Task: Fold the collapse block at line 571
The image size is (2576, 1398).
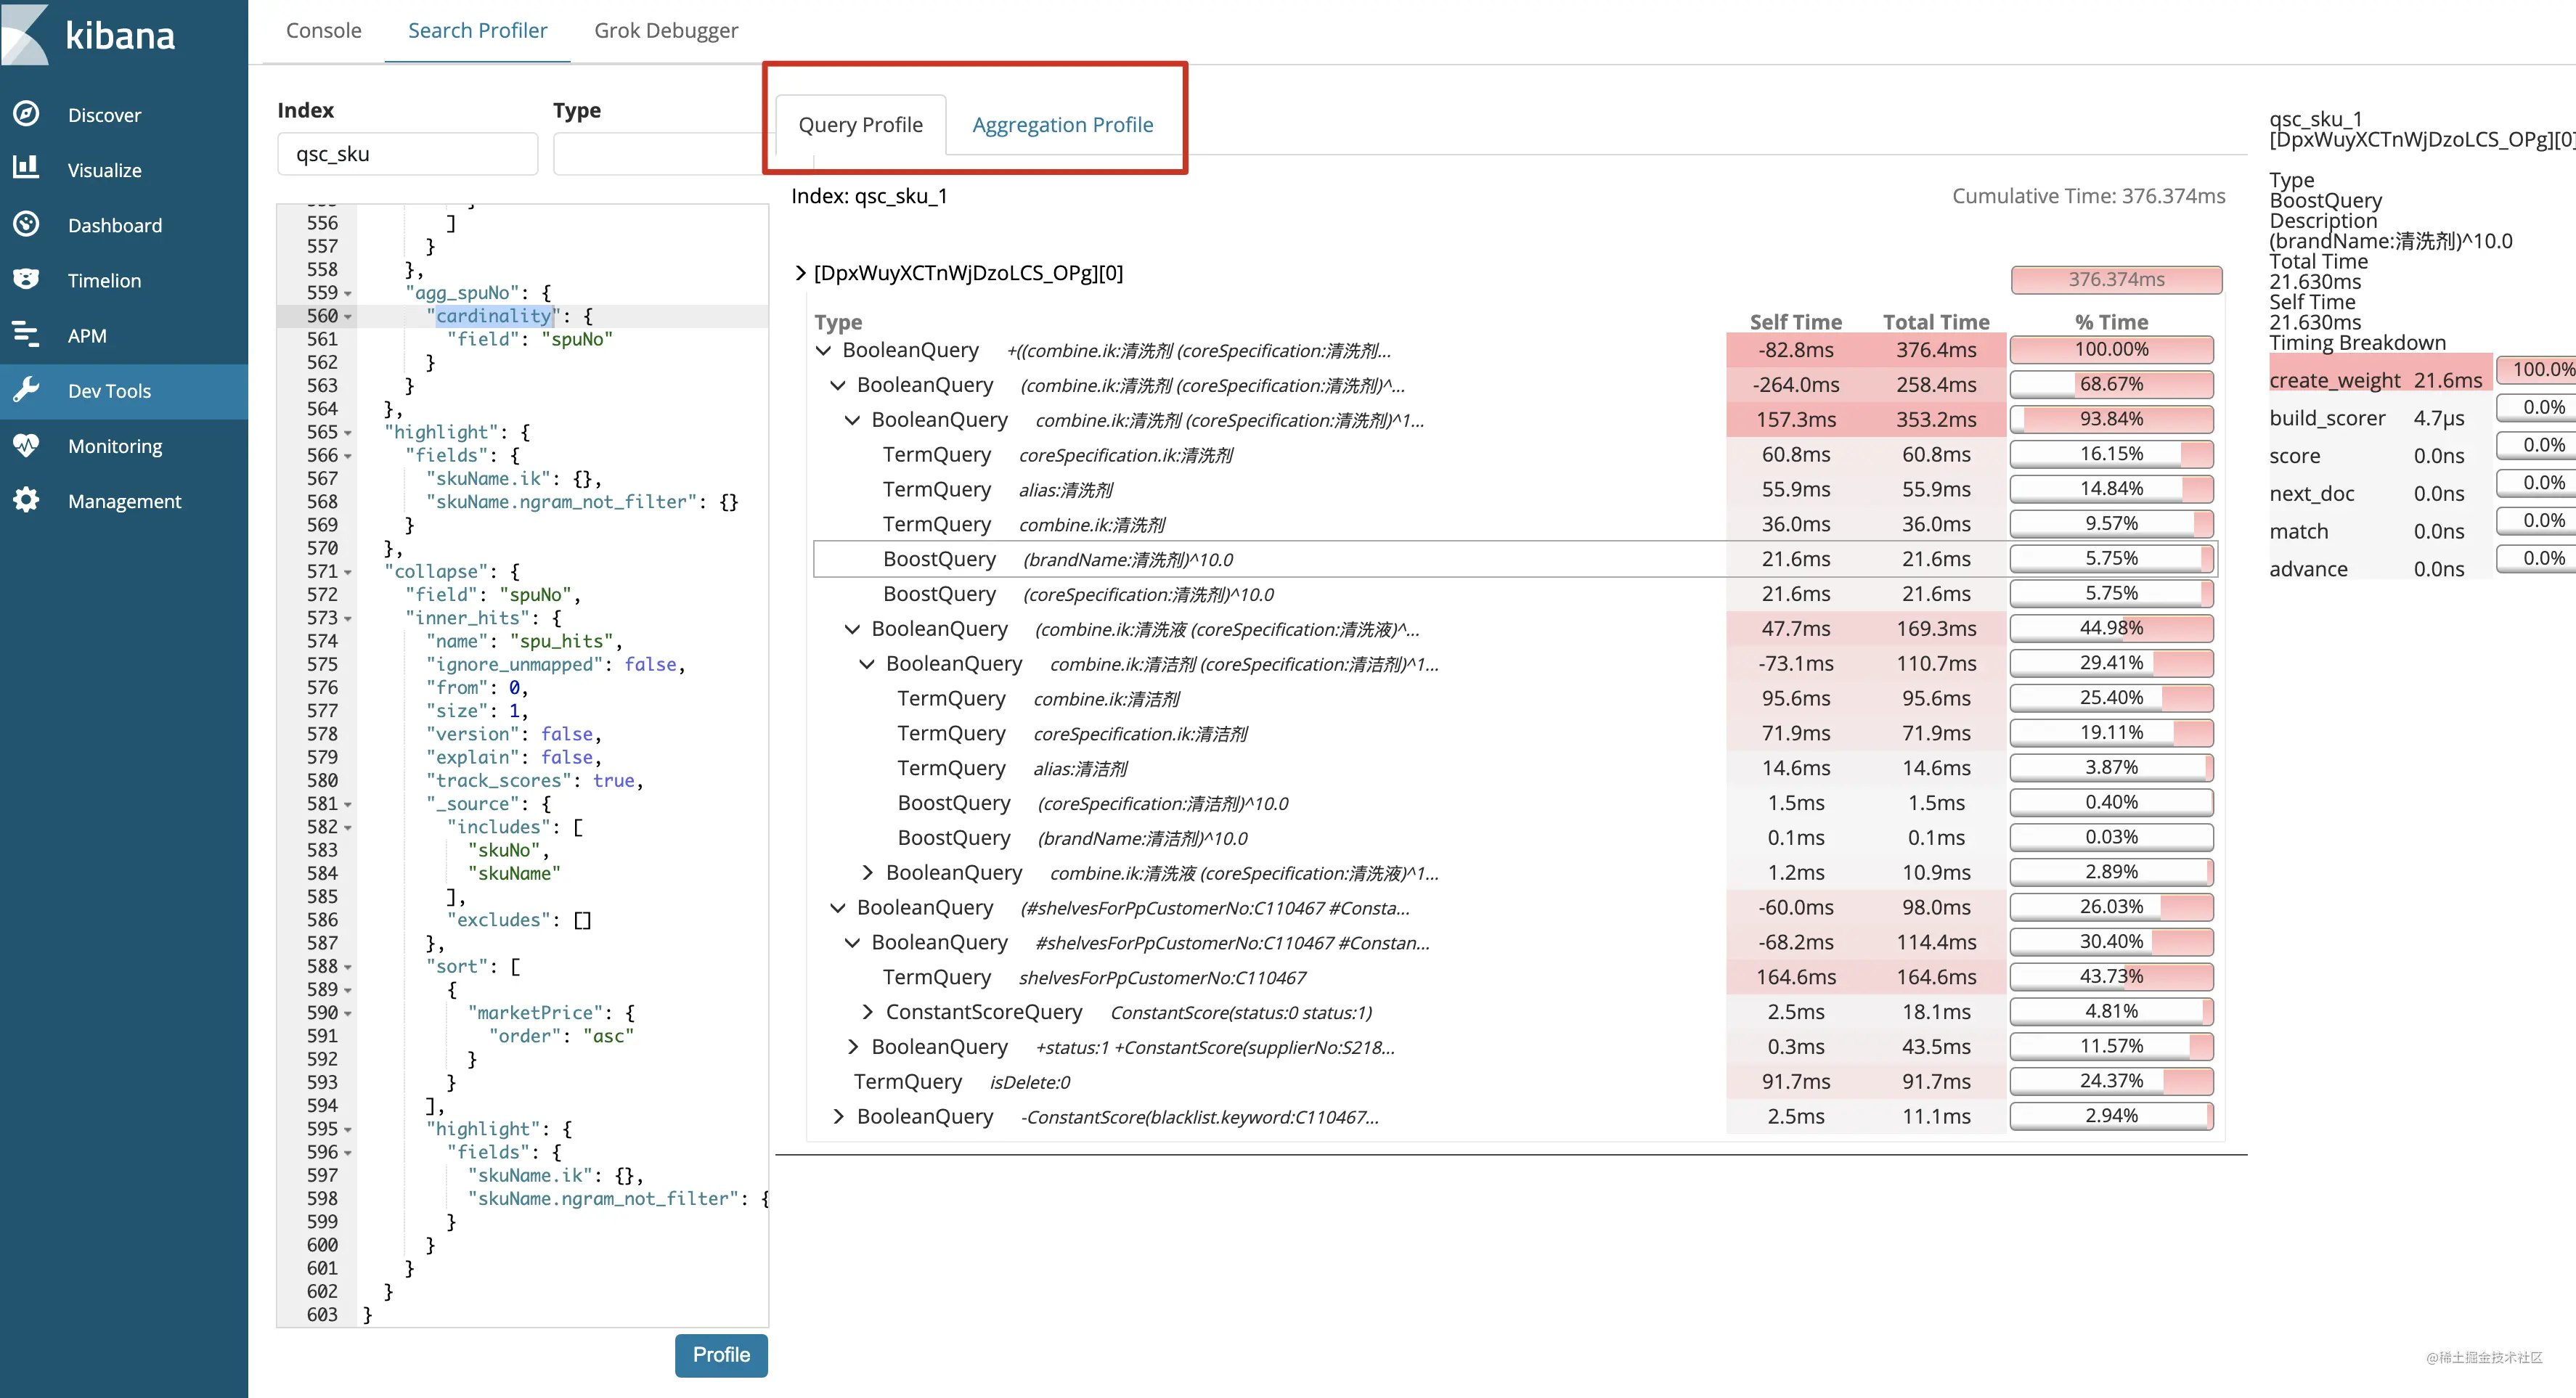Action: (x=348, y=572)
